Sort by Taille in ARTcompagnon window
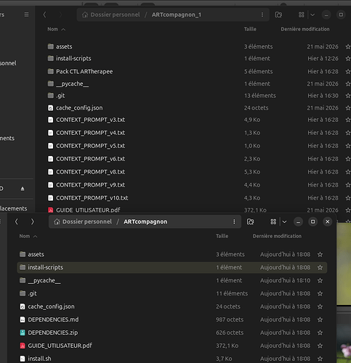This screenshot has height=363, width=351. pyautogui.click(x=222, y=236)
